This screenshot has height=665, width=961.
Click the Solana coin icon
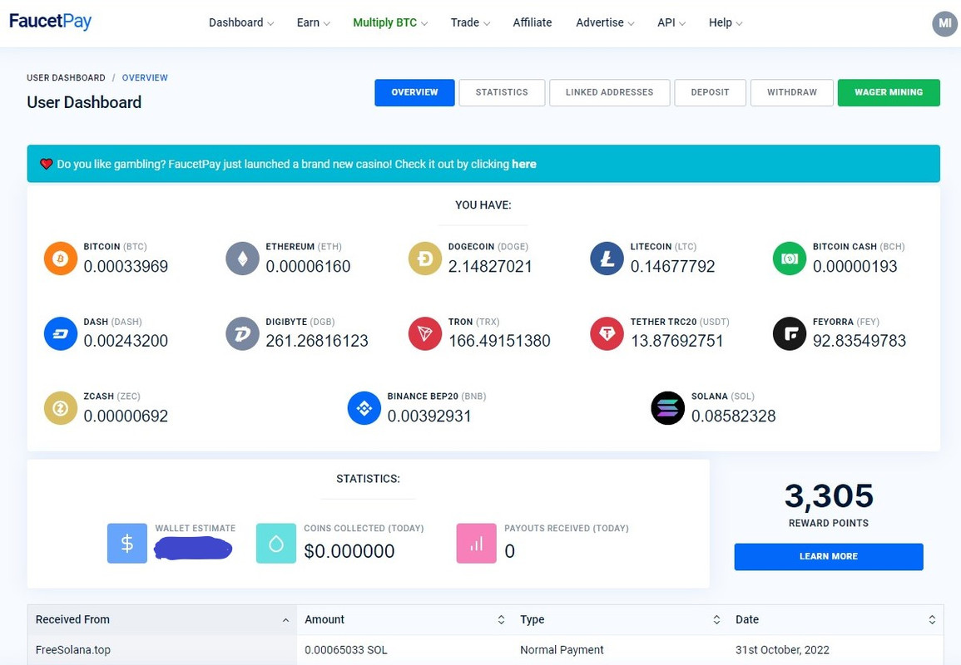(x=667, y=408)
